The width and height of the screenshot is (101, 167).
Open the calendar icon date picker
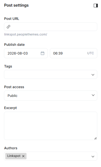[x=42, y=53]
